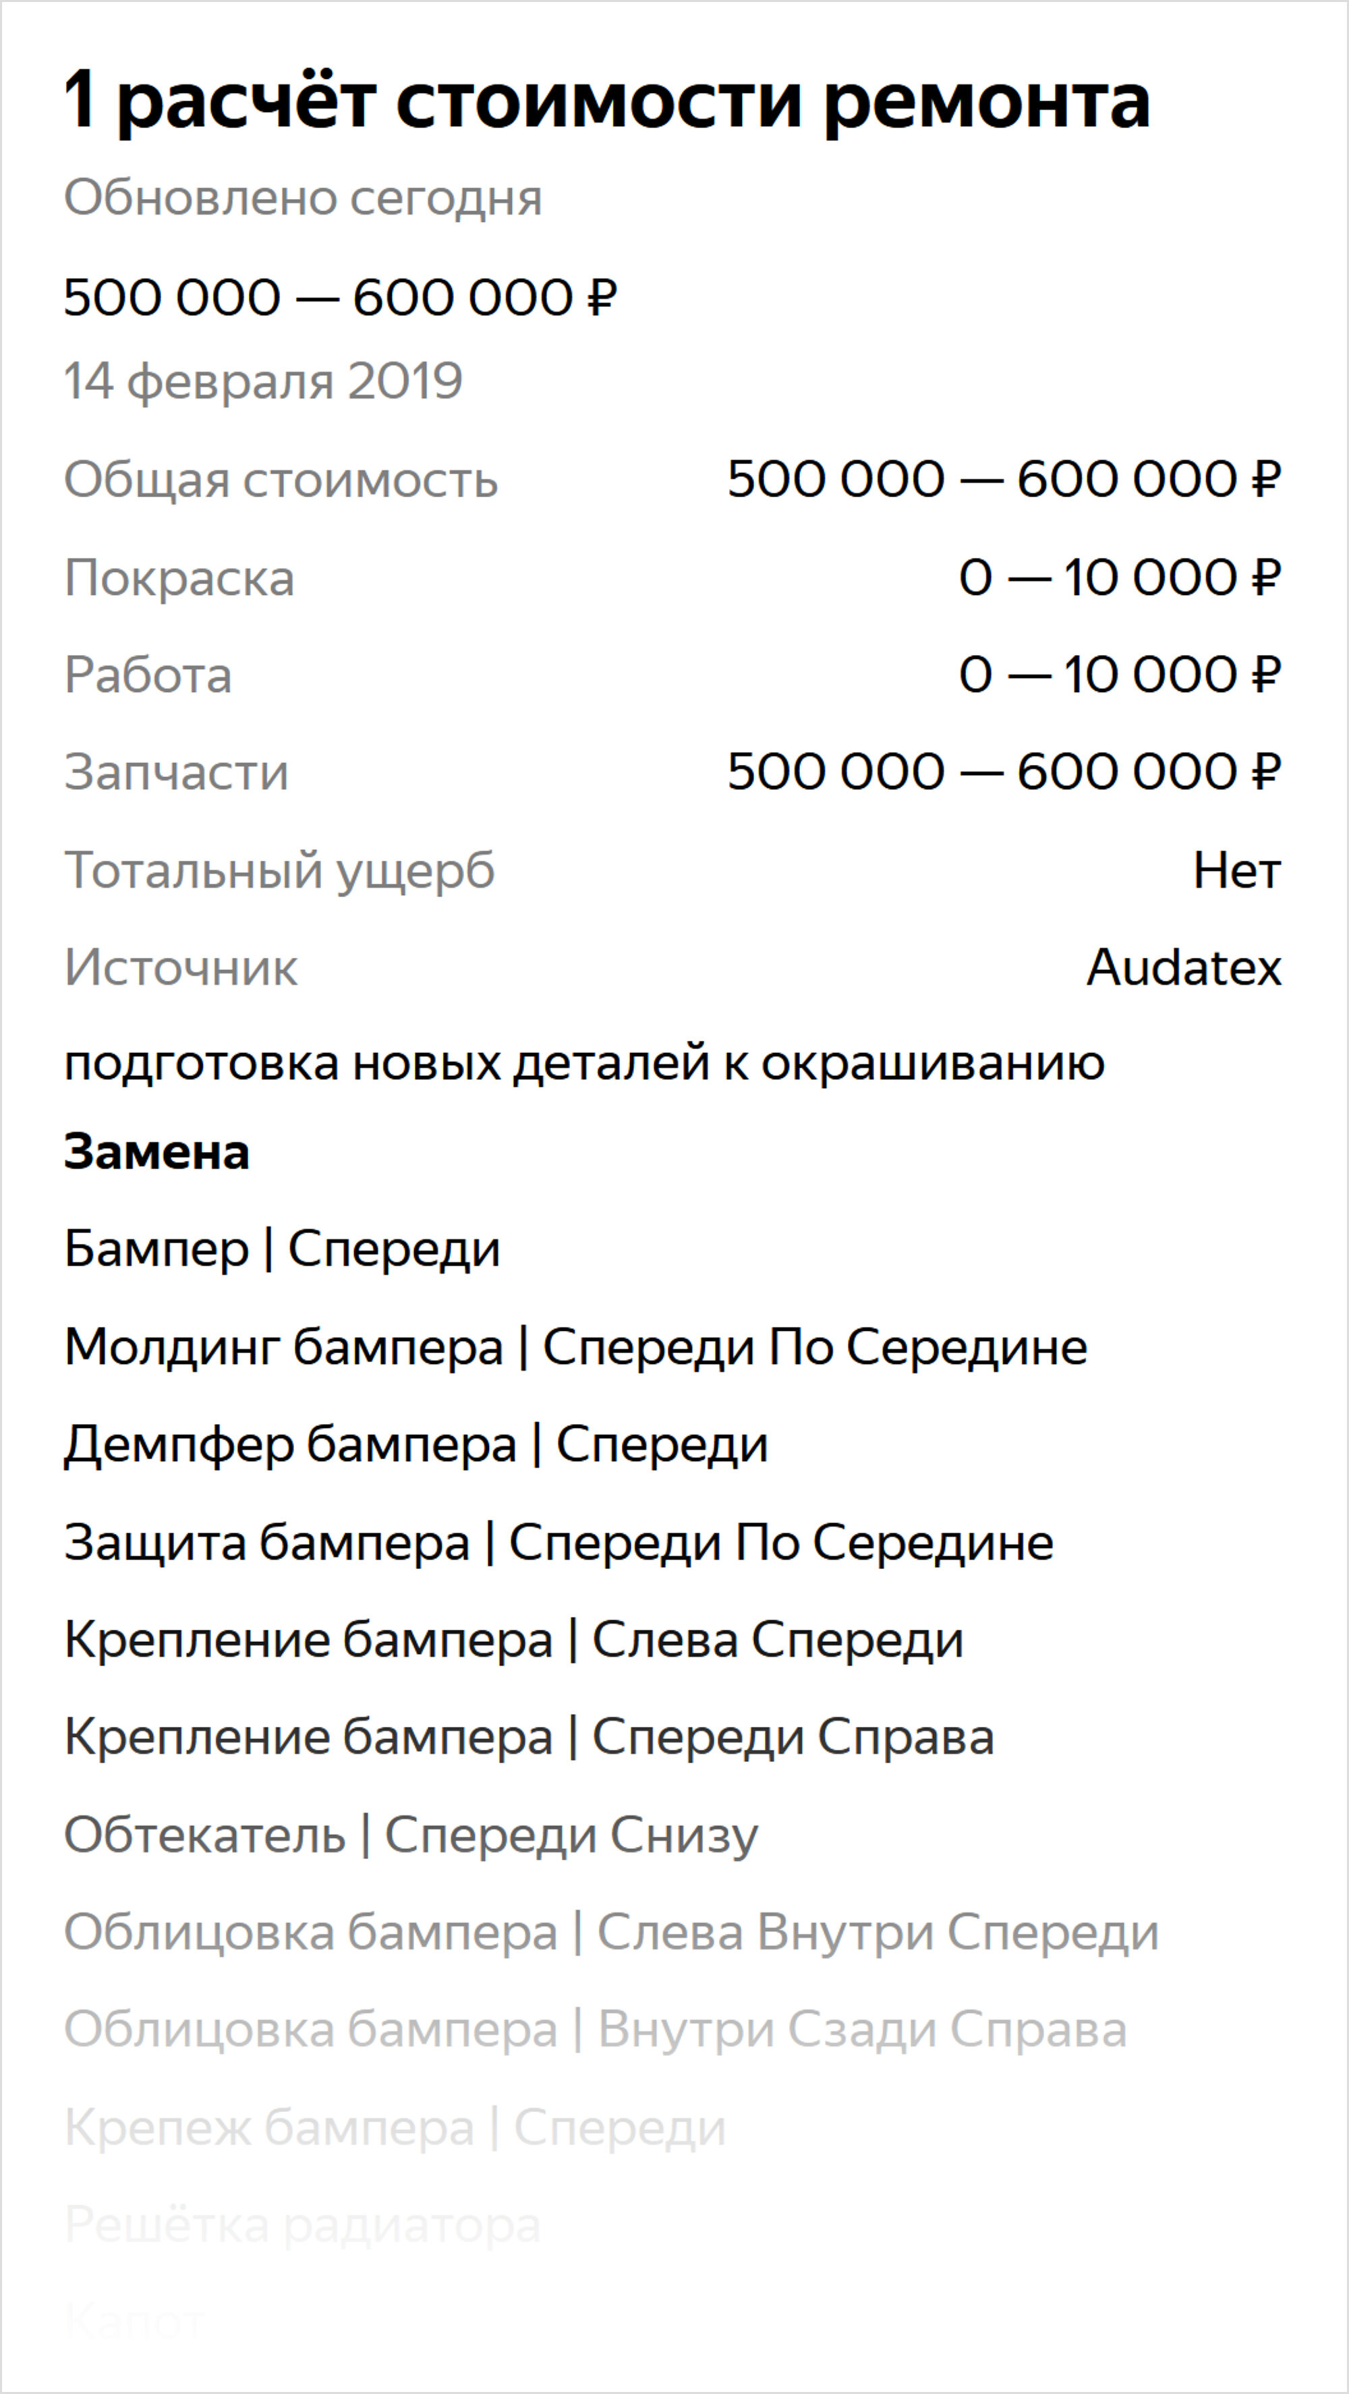The height and width of the screenshot is (2394, 1349).
Task: Click the 'Работа' cost value 0 — 10 000 ₽
Action: coord(1120,675)
